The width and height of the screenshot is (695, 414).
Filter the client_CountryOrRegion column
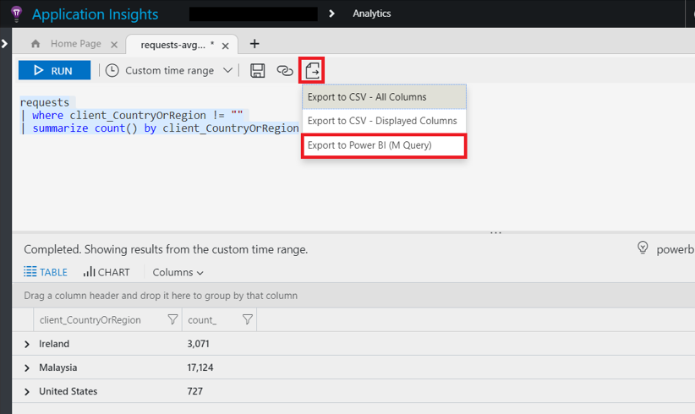172,319
